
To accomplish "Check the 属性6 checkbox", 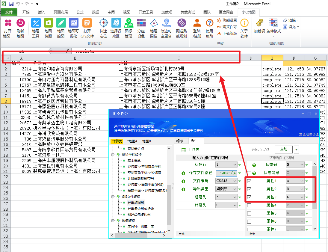I will coord(249,221).
